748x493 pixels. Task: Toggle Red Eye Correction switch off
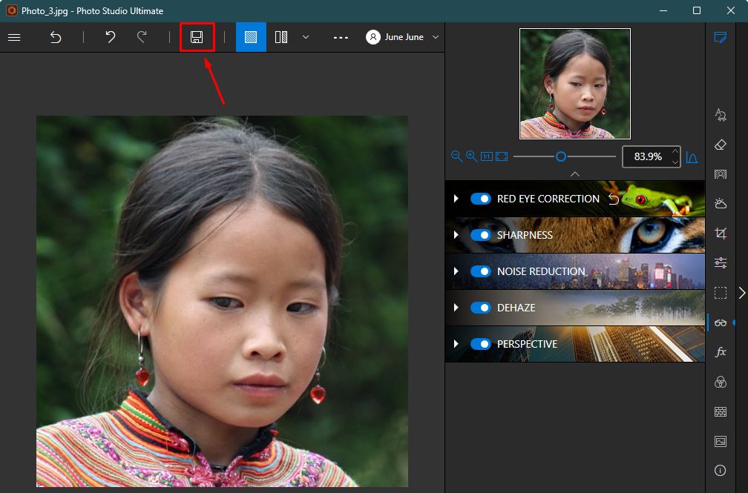click(x=480, y=199)
